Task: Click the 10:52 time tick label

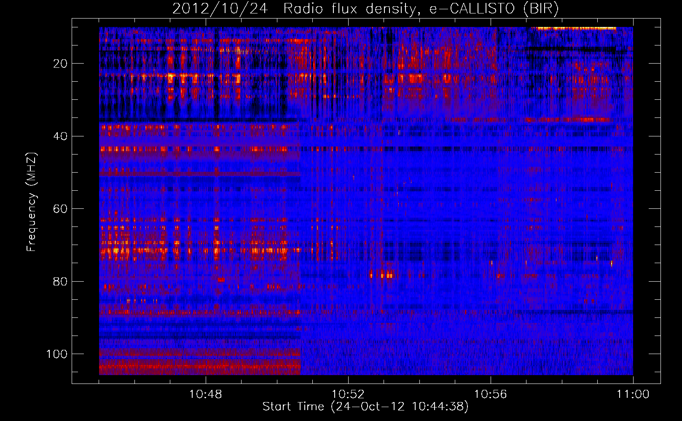Action: coord(348,394)
